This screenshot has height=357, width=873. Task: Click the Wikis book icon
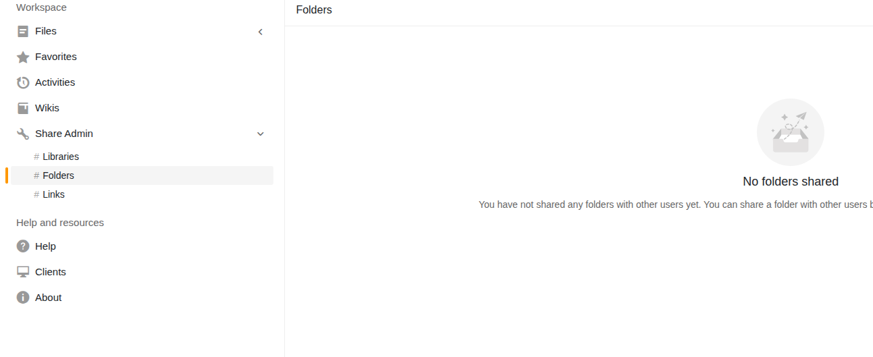pyautogui.click(x=23, y=108)
